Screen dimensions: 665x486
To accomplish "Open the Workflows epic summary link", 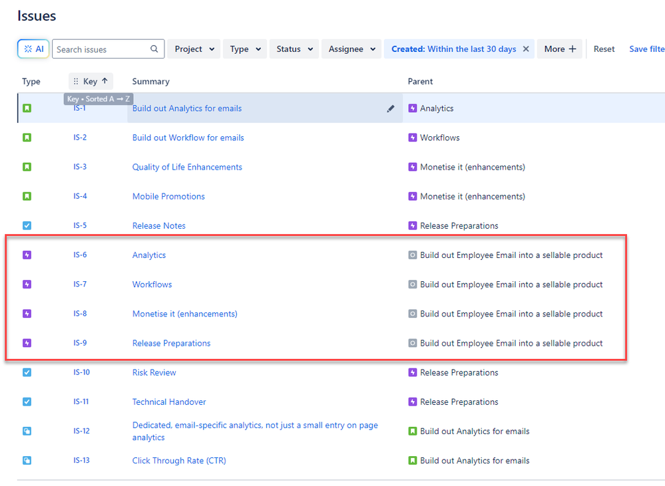I will pyautogui.click(x=152, y=285).
